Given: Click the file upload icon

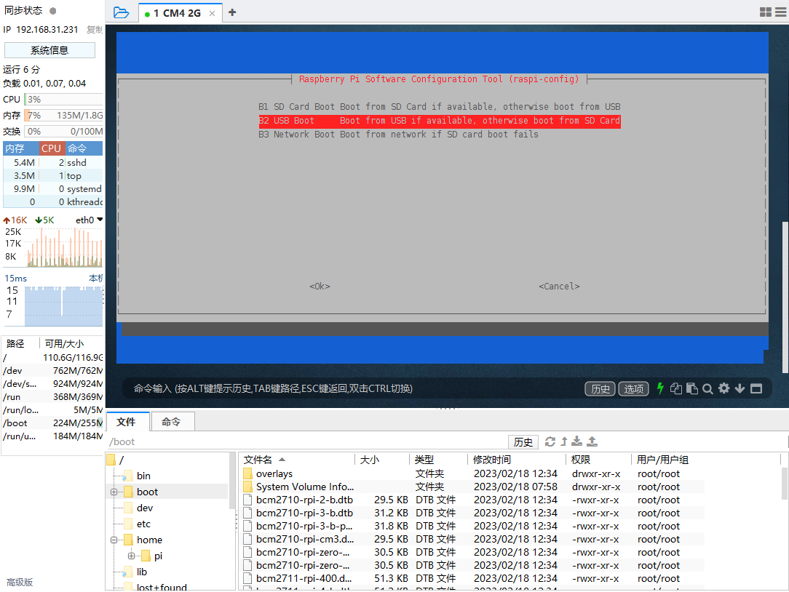Looking at the screenshot, I should 592,441.
